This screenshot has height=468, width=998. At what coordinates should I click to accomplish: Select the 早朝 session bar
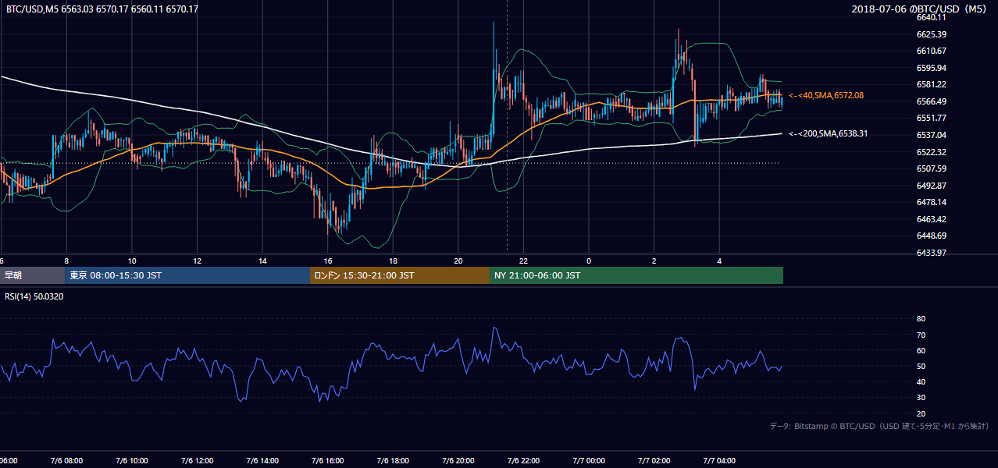(x=32, y=275)
